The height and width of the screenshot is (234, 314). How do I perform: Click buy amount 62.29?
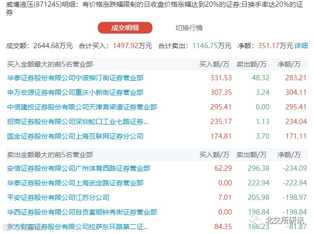pos(223,168)
